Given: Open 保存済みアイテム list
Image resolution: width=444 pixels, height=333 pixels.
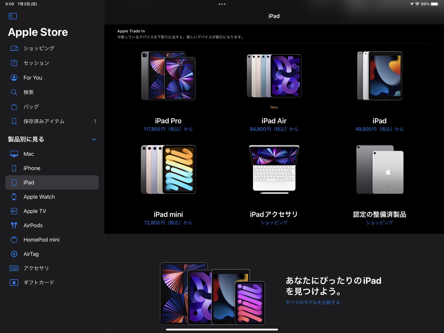Looking at the screenshot, I should [x=52, y=121].
